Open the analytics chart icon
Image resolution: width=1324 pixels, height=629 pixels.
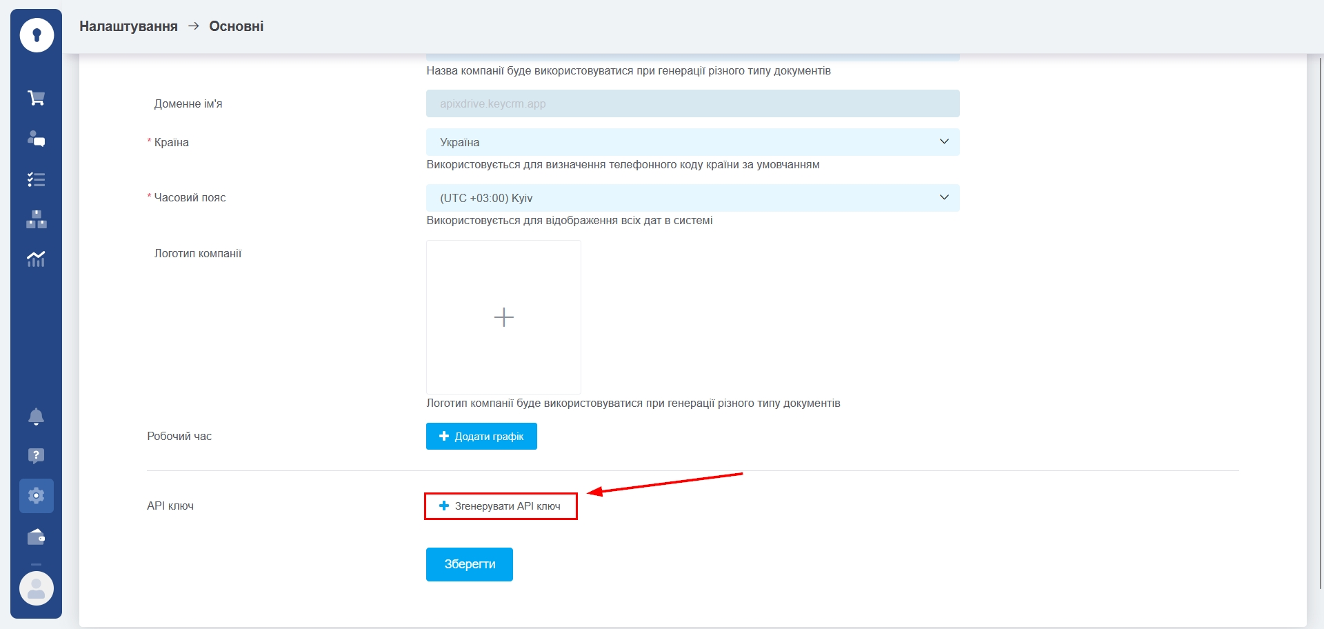[37, 259]
